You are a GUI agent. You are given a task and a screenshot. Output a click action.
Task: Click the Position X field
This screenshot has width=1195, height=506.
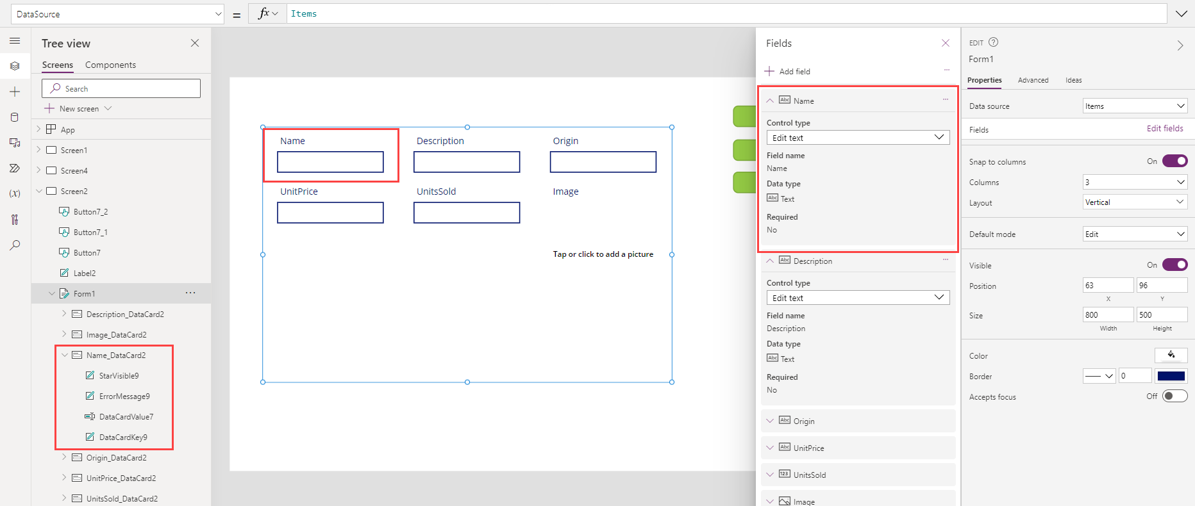[1108, 285]
